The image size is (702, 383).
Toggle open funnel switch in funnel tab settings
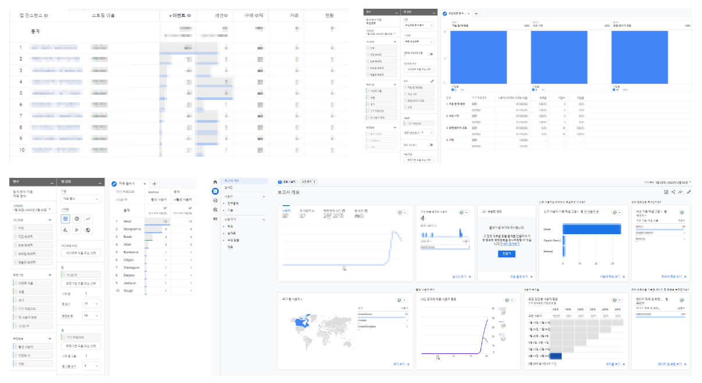click(430, 54)
